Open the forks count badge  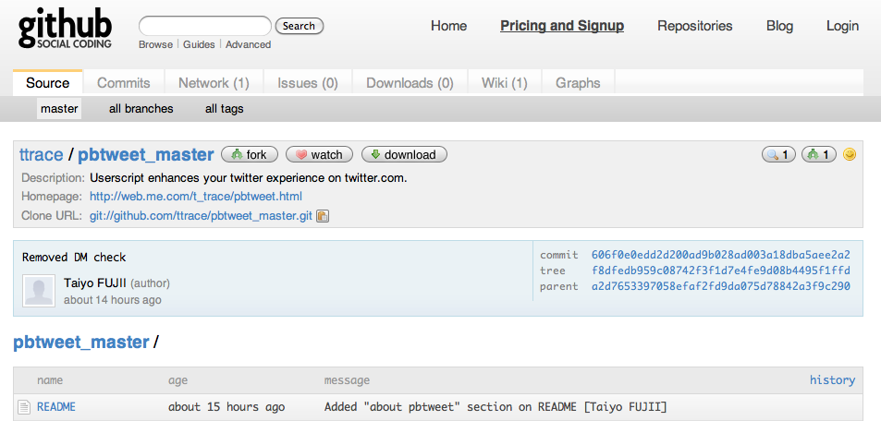(x=819, y=154)
